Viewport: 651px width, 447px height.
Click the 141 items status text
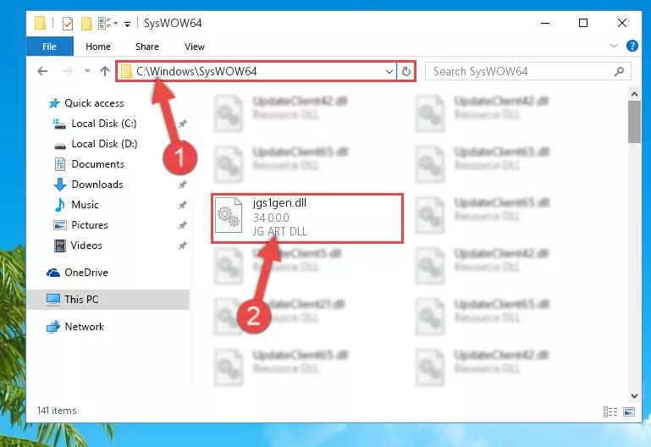tap(57, 411)
